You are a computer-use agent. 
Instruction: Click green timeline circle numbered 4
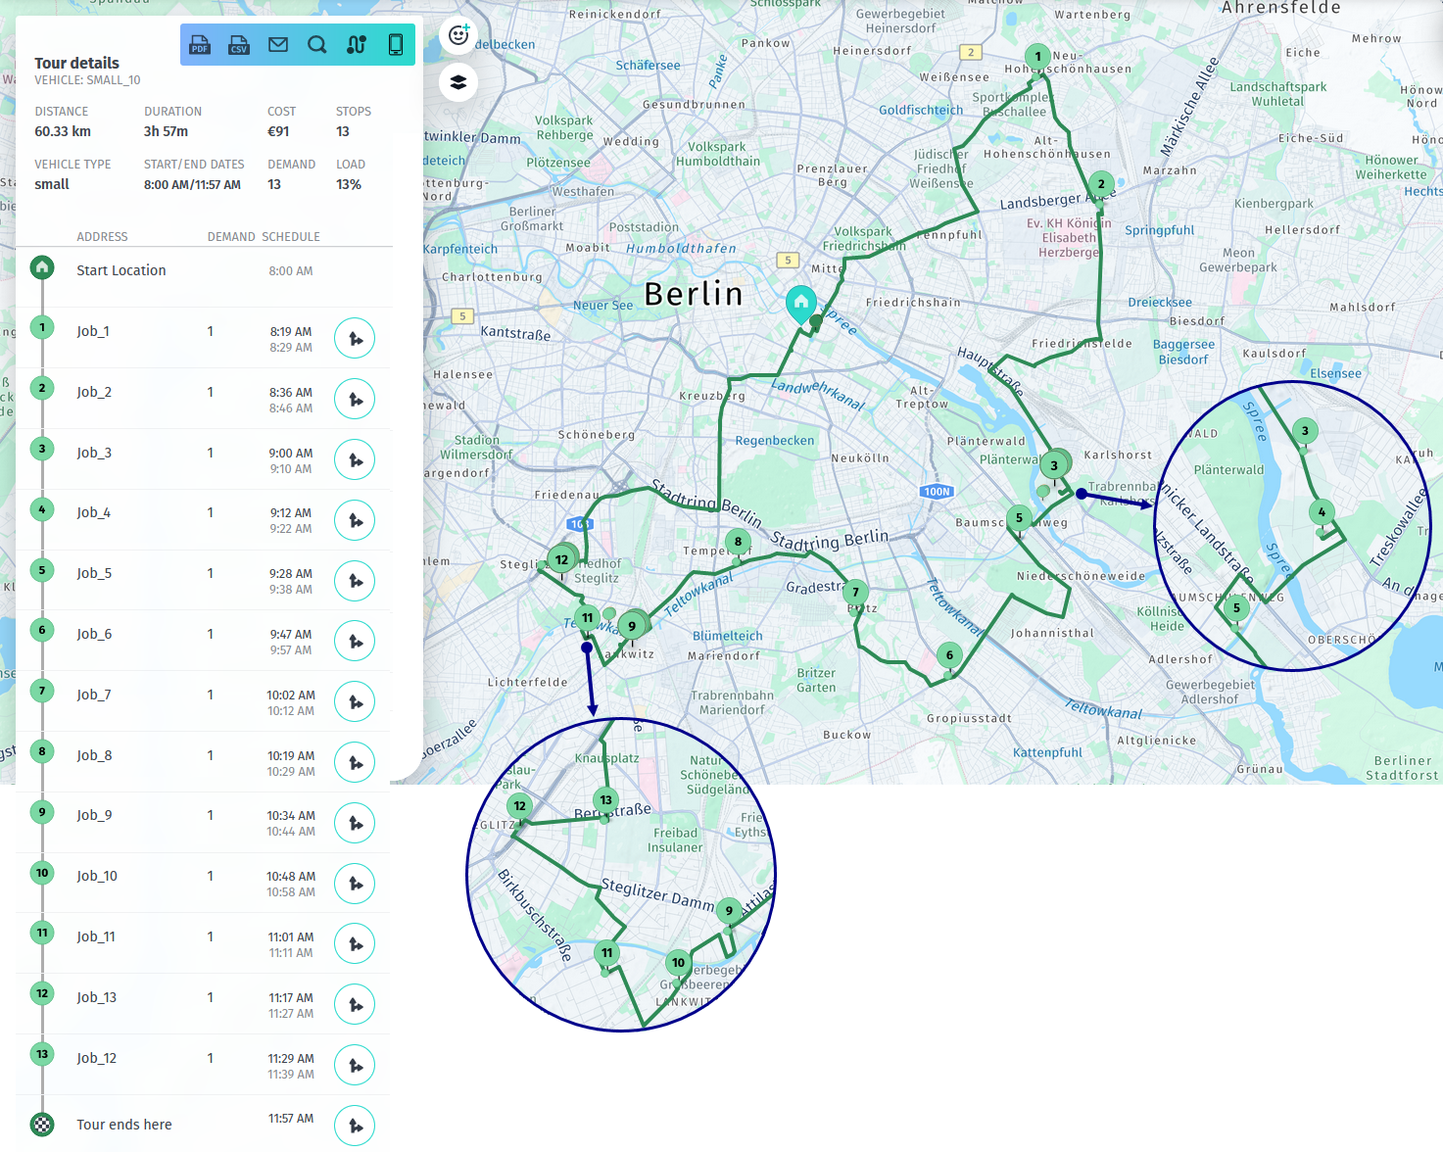tap(42, 509)
